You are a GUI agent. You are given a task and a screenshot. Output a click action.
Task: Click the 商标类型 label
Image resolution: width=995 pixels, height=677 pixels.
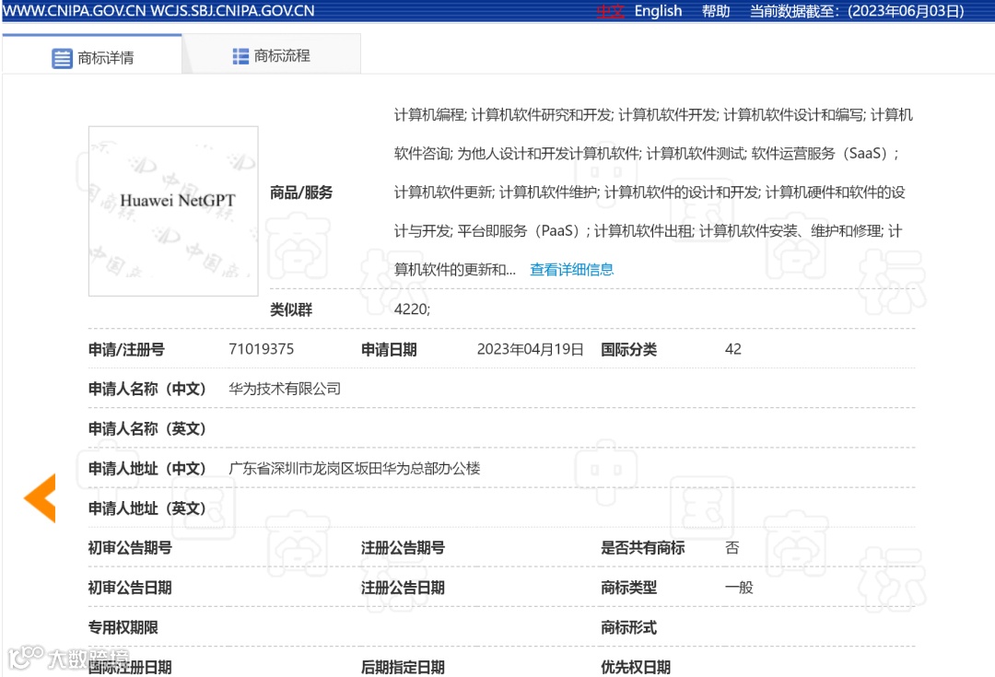click(628, 588)
